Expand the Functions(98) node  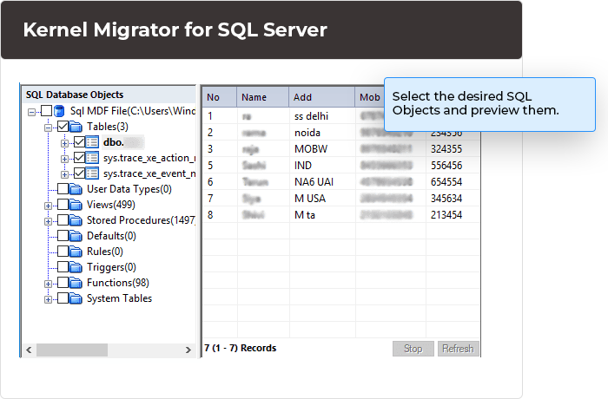pyautogui.click(x=48, y=284)
